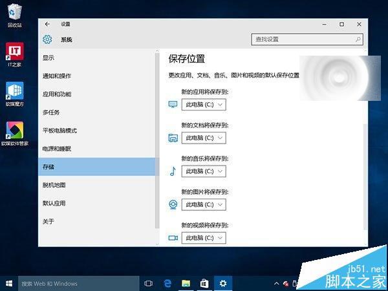388x291 pixels.
Task: Click the camera icon beside pictures location
Action: [173, 204]
